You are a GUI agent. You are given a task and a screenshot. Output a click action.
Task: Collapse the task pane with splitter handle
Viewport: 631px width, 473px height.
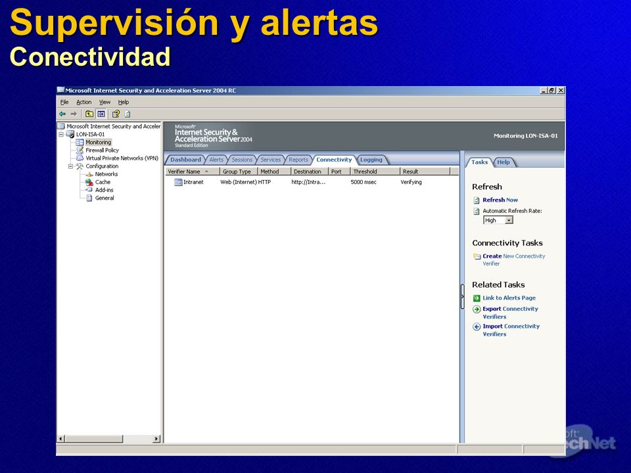462,297
